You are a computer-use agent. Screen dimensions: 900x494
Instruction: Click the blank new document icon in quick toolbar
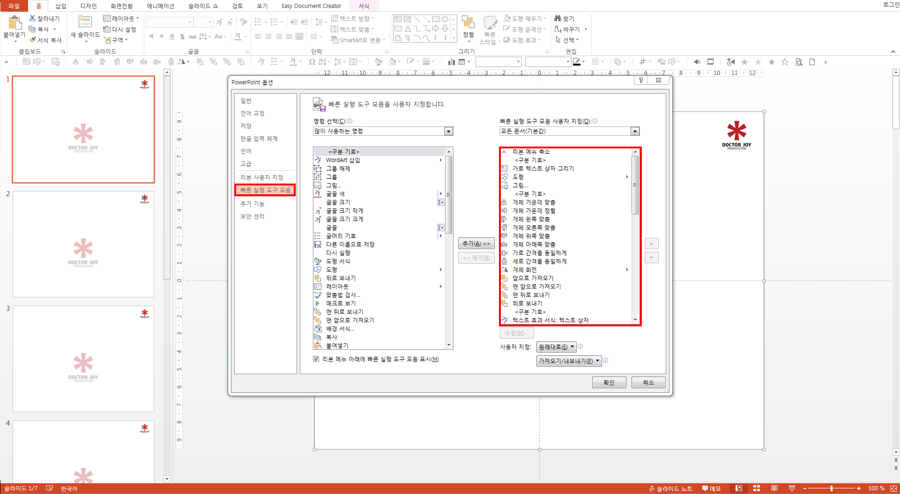pos(812,62)
